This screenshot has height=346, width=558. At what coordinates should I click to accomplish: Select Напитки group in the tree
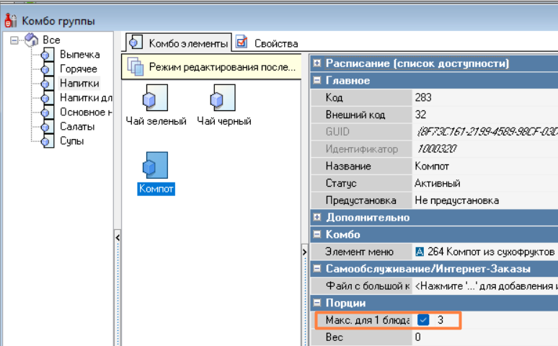pyautogui.click(x=79, y=84)
